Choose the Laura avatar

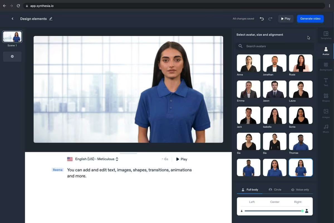[x=301, y=89]
